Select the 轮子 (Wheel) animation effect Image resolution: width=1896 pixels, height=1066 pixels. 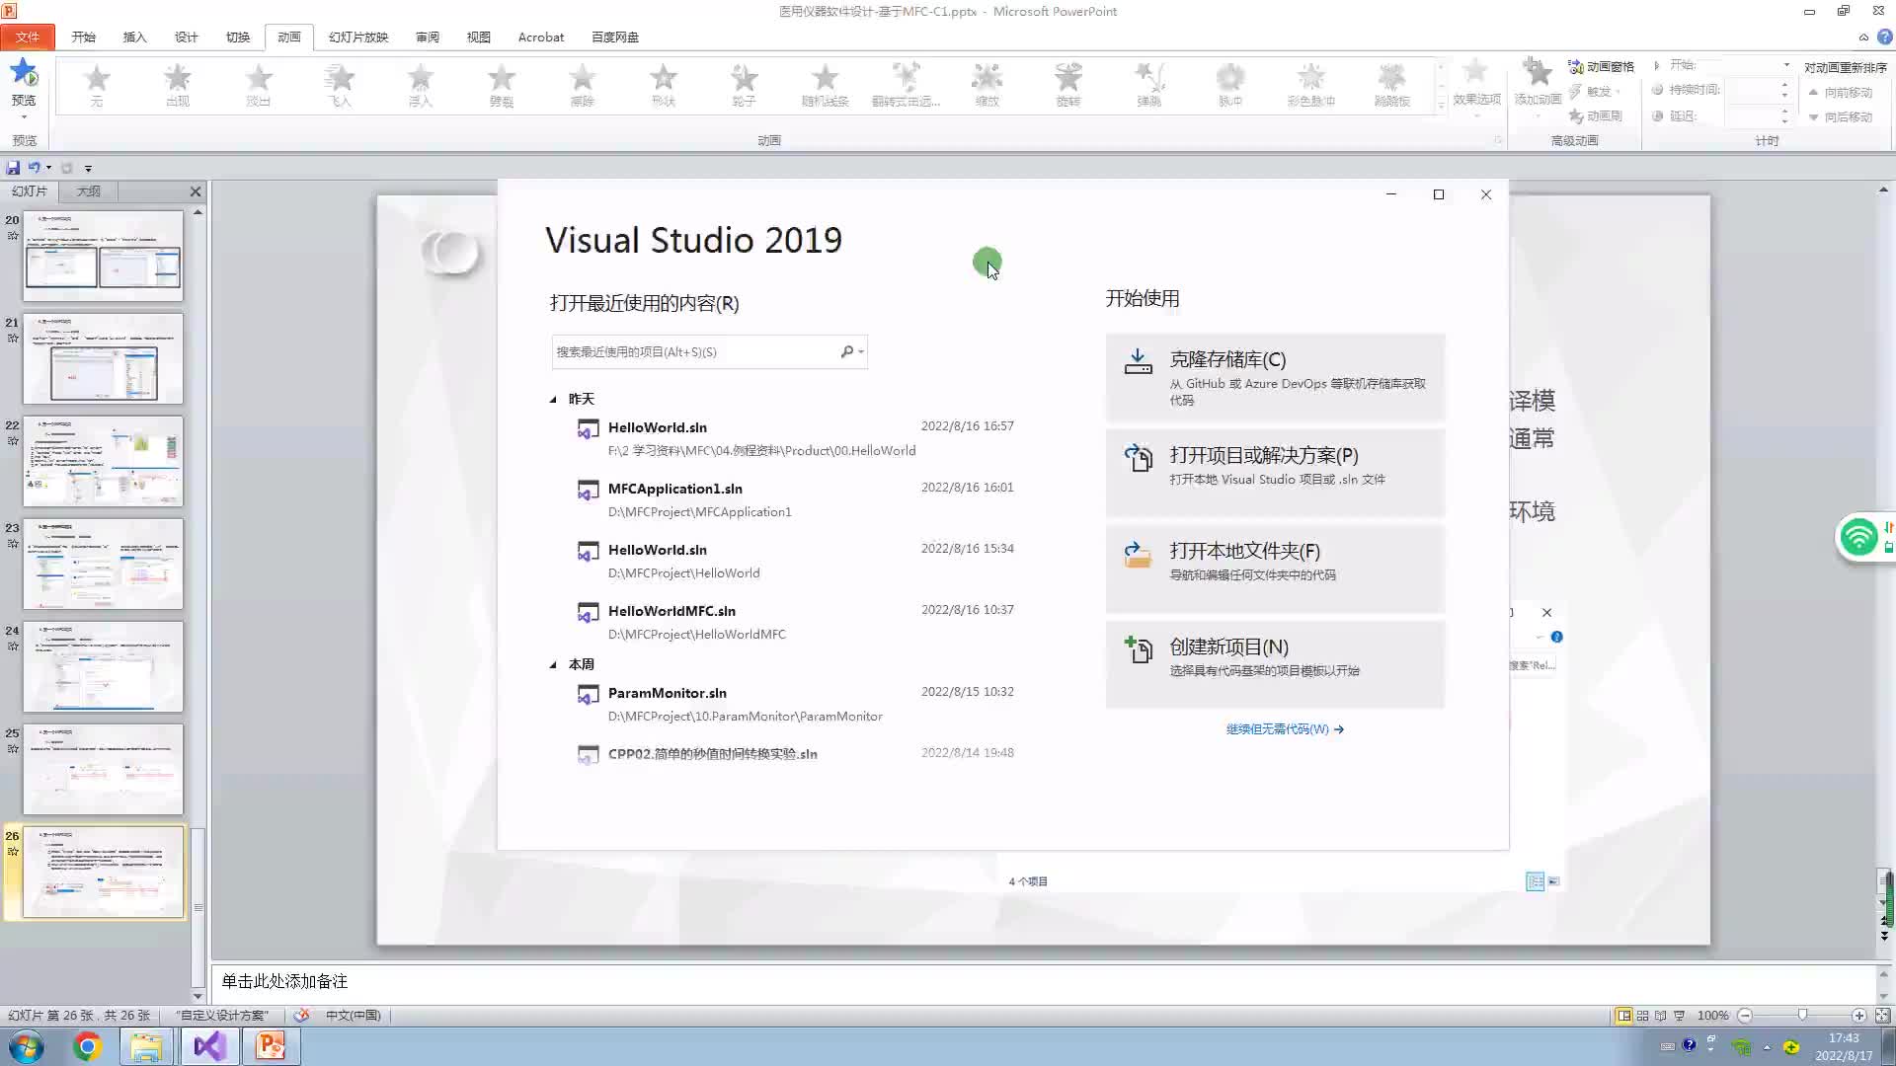[745, 85]
